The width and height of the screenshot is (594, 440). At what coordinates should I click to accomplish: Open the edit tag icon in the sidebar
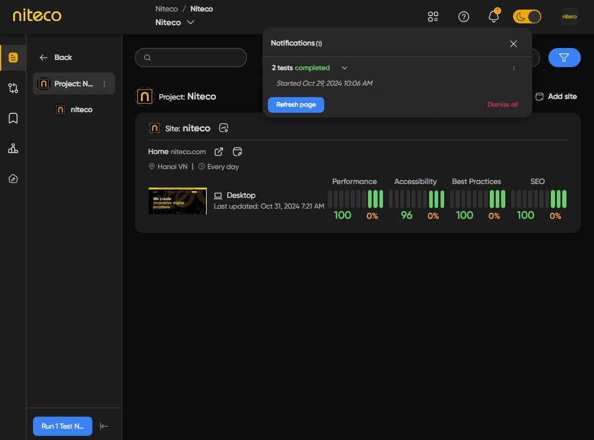coord(13,179)
